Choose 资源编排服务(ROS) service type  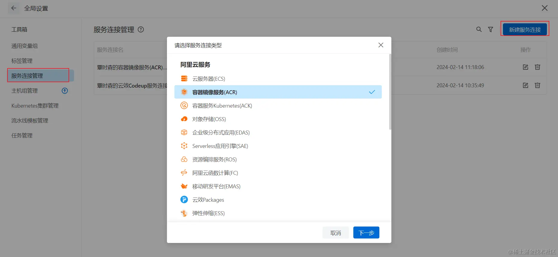coord(278,159)
